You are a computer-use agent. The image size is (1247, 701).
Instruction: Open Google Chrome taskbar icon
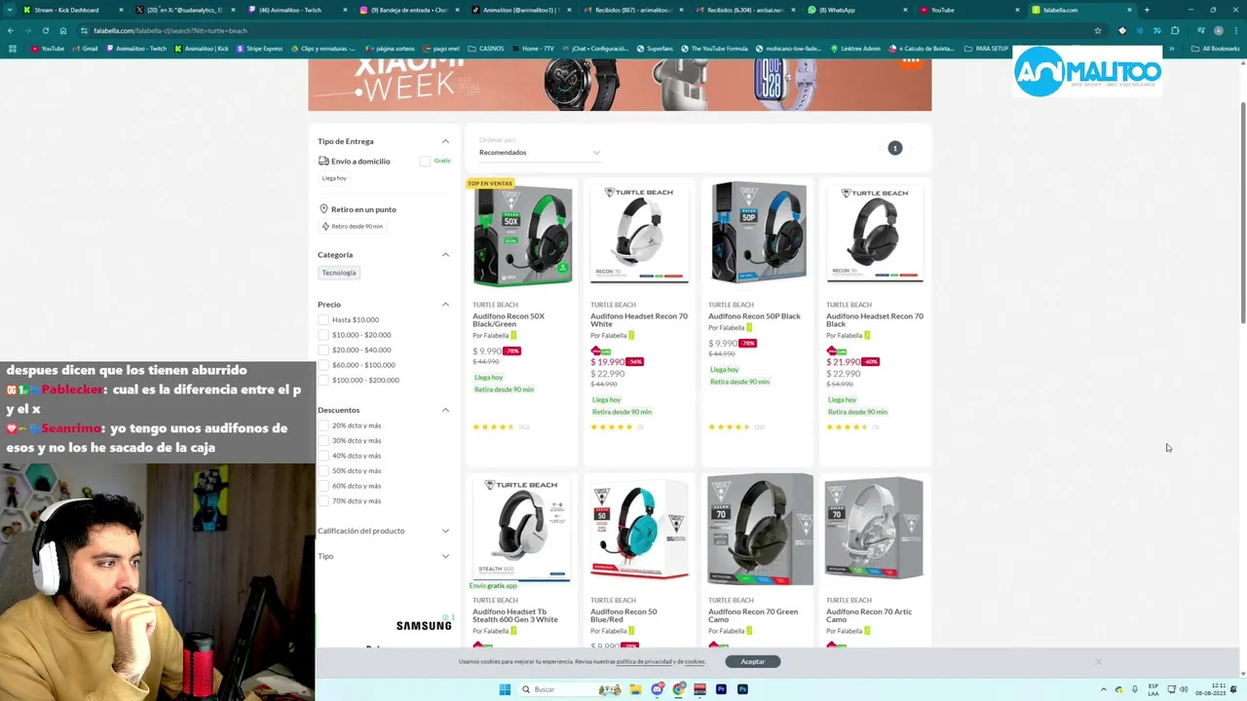(679, 689)
